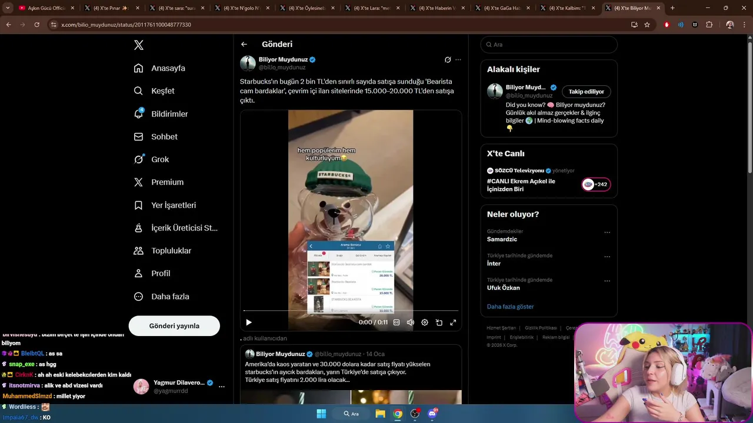Open File Explorer from taskbar

[380, 414]
